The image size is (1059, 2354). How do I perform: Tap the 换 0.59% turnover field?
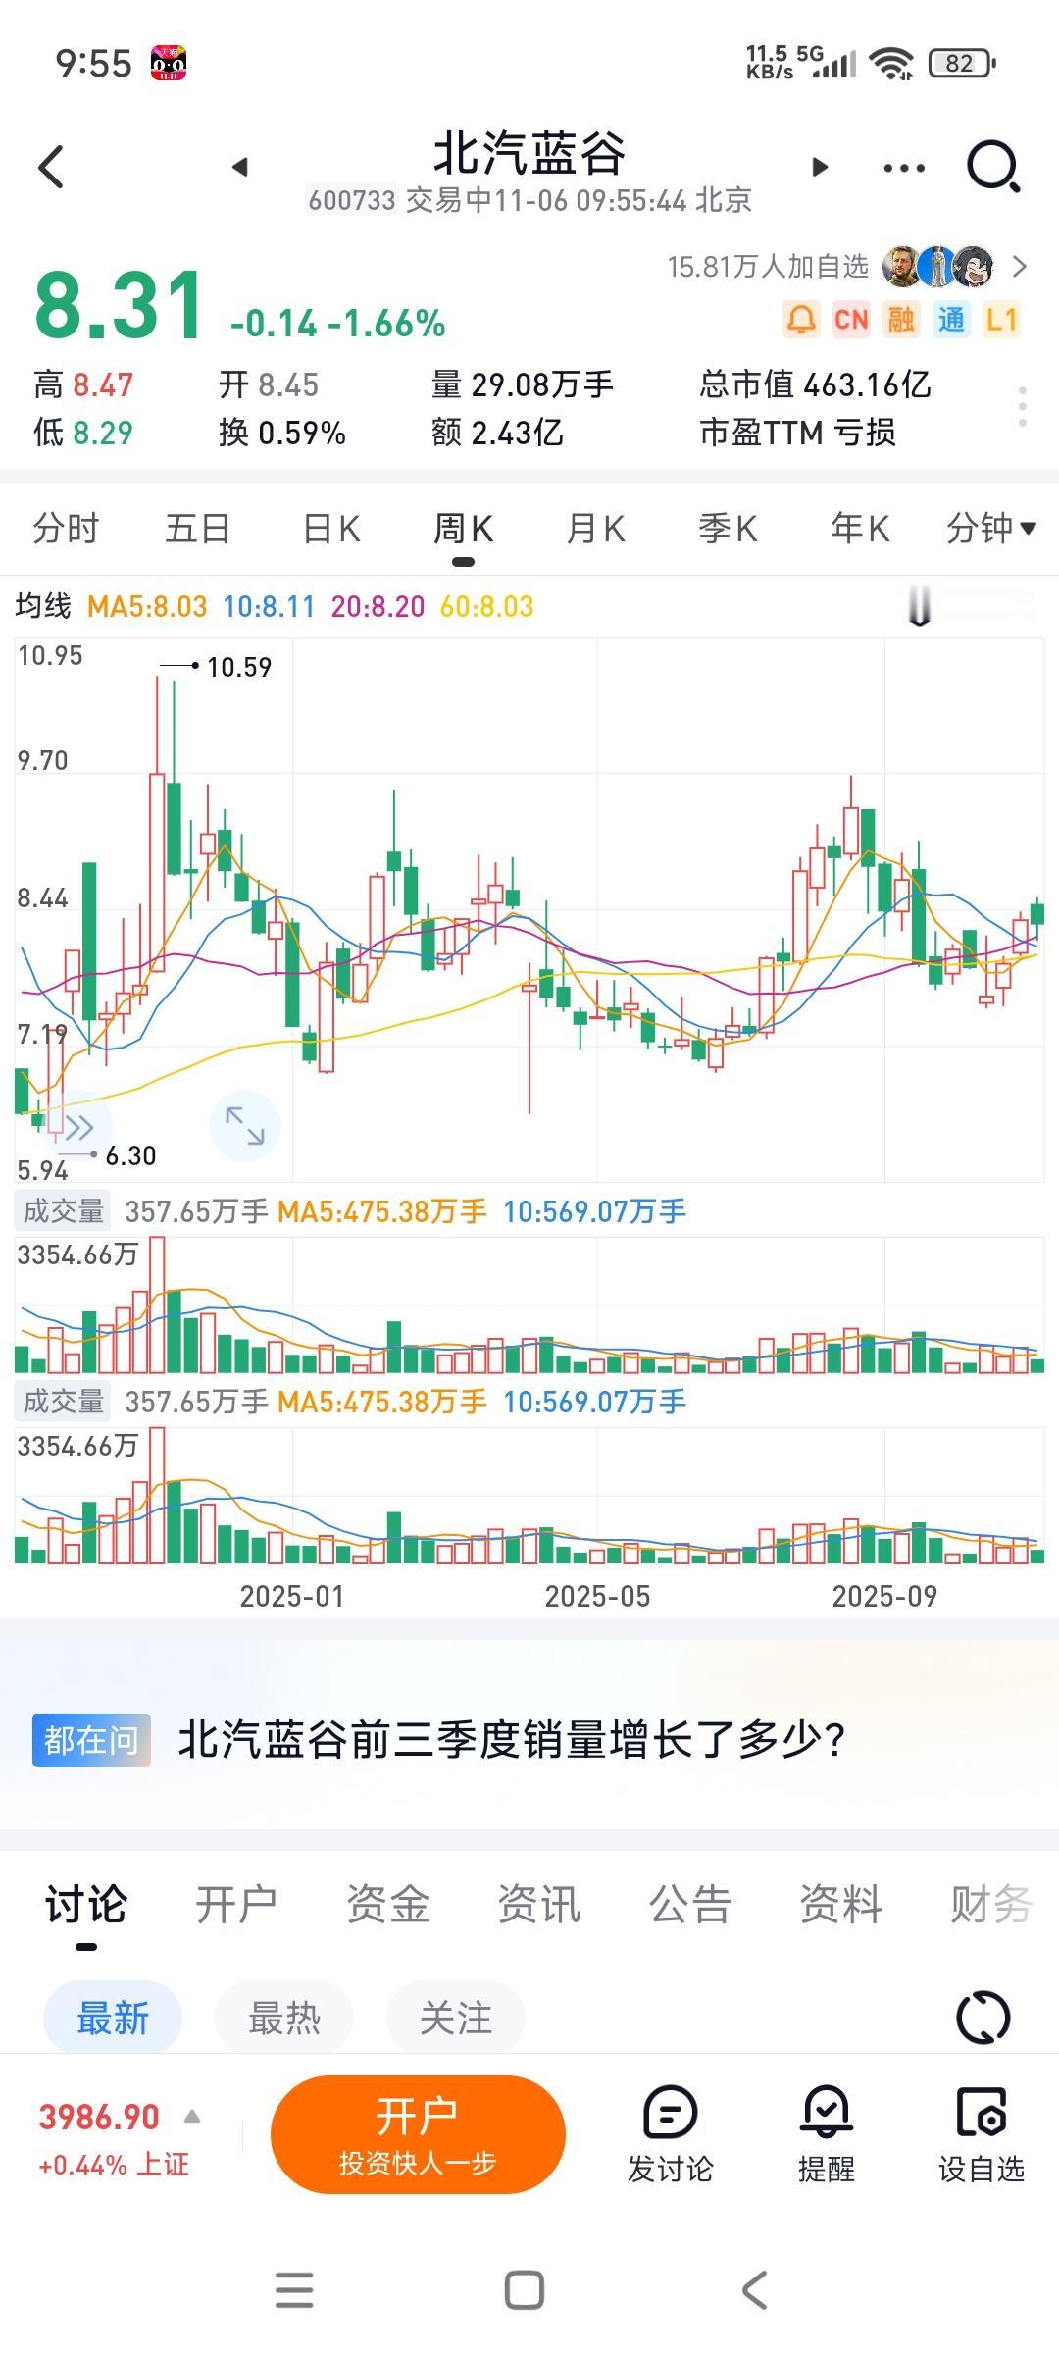tap(282, 433)
